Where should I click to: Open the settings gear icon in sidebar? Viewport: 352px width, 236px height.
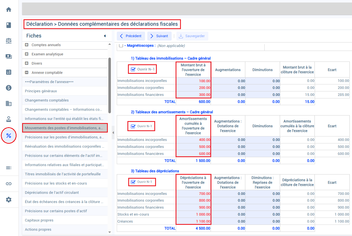click(9, 200)
